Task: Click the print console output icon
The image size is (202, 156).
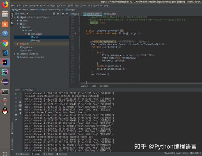Action: point(20,110)
